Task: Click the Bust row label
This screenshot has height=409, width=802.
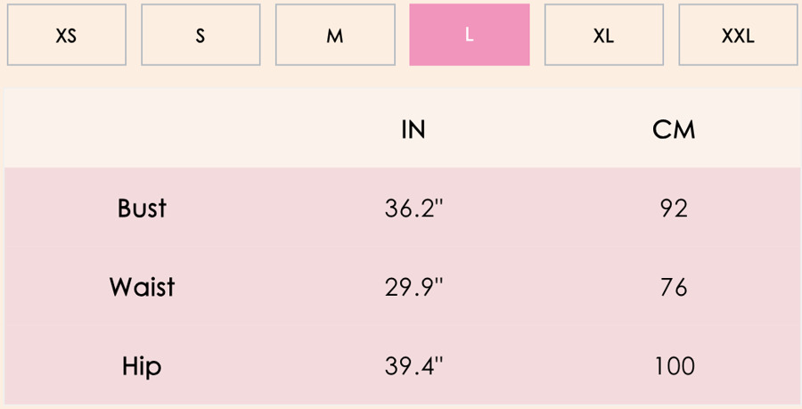Action: coord(142,209)
